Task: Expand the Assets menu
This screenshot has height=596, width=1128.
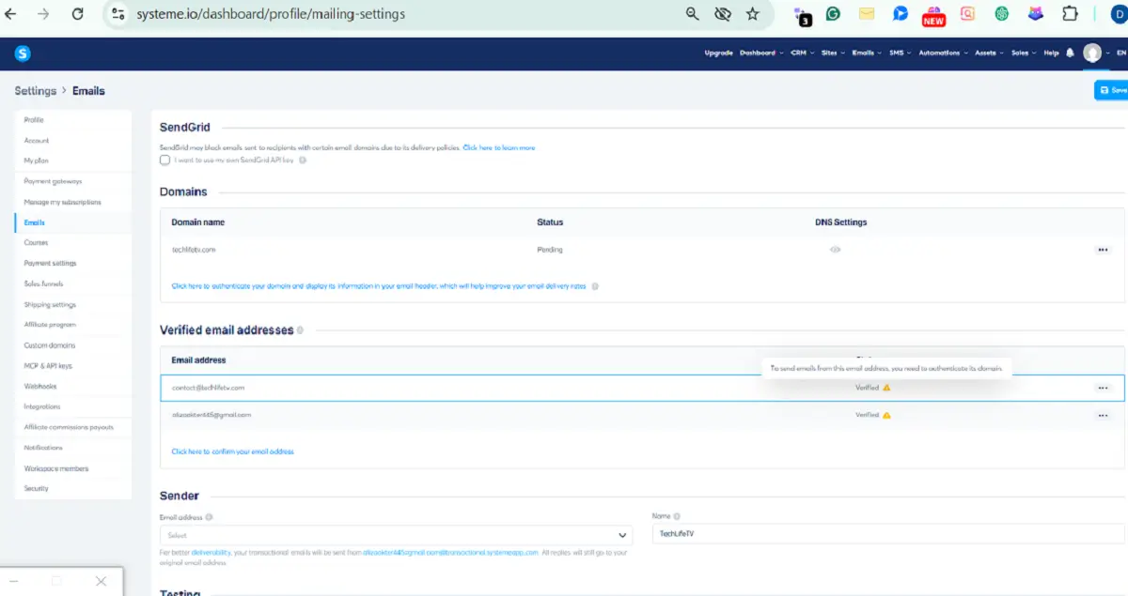Action: point(988,53)
